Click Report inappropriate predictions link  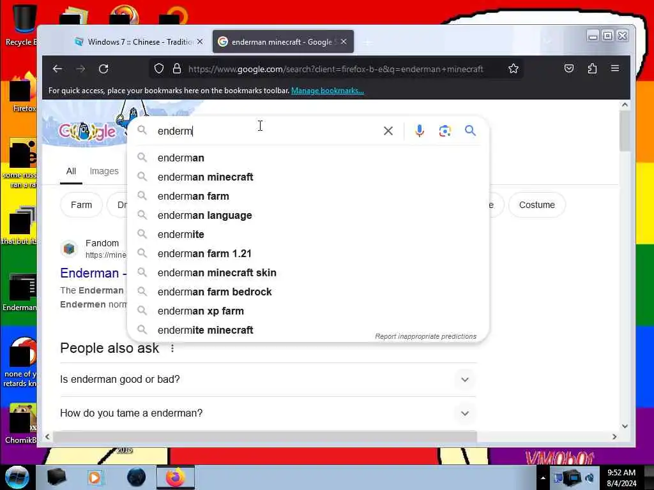pos(425,336)
